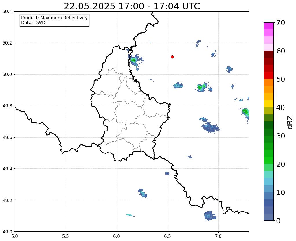296x241 pixels.
Task: Click the 60 tick on colorbar
Action: pos(281,51)
